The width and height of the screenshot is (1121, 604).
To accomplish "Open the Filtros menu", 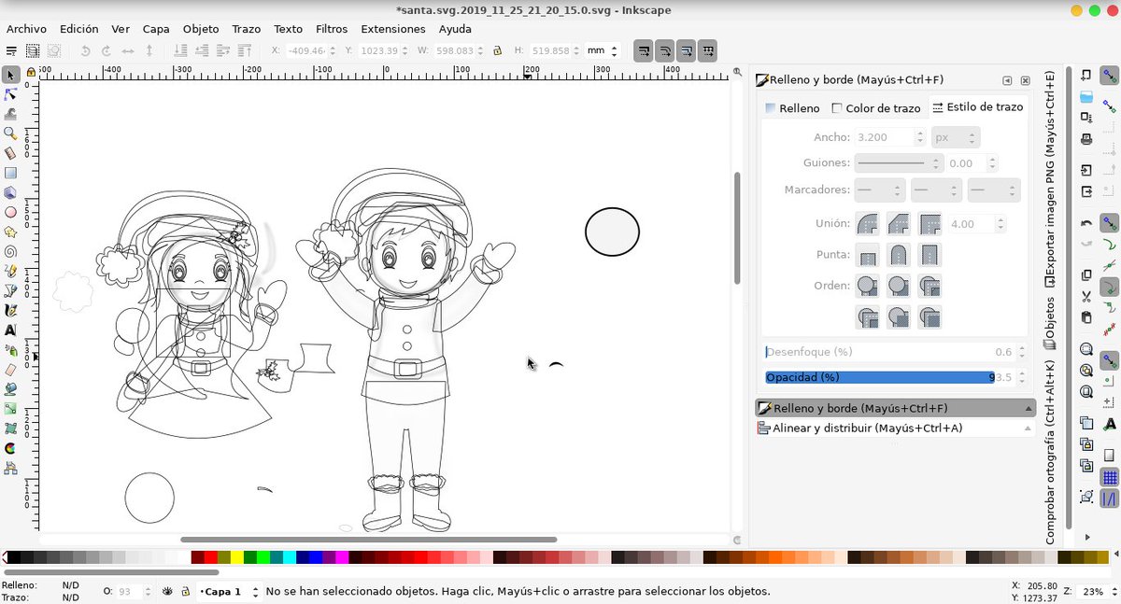I will [x=332, y=29].
